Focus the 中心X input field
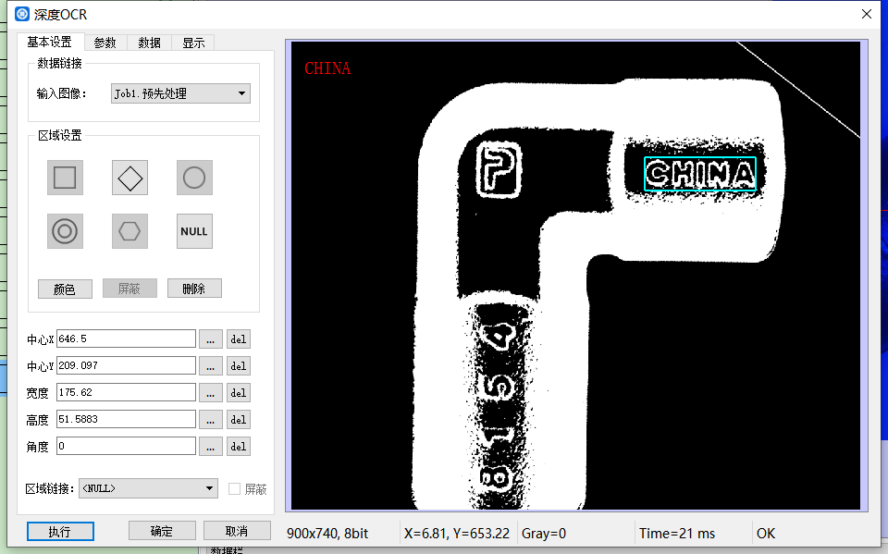 click(x=127, y=339)
